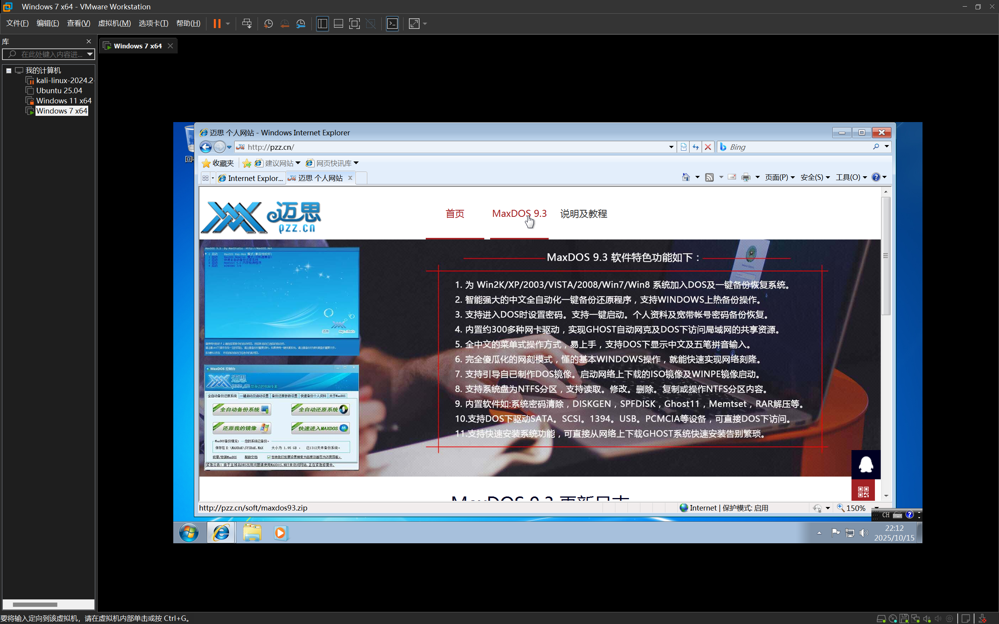Open Internet Explorer from Windows 7 taskbar
The width and height of the screenshot is (999, 624).
click(221, 533)
